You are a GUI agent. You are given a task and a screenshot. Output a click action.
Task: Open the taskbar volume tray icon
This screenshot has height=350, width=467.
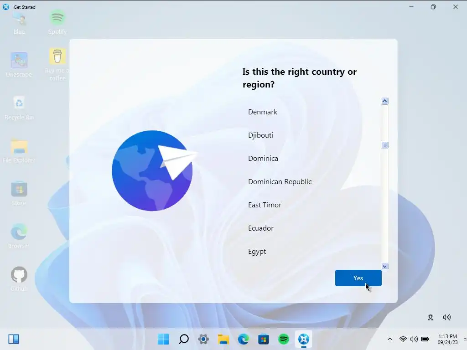pos(414,339)
